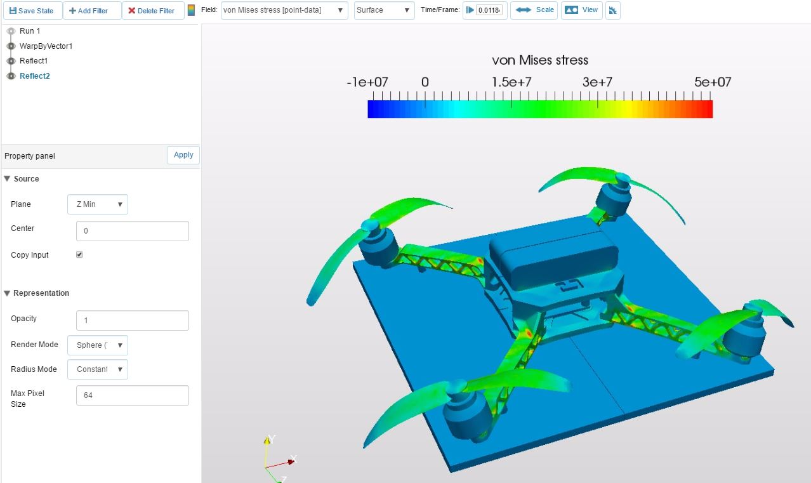Click the color legend toggle icon
The height and width of the screenshot is (483, 811).
pos(191,10)
